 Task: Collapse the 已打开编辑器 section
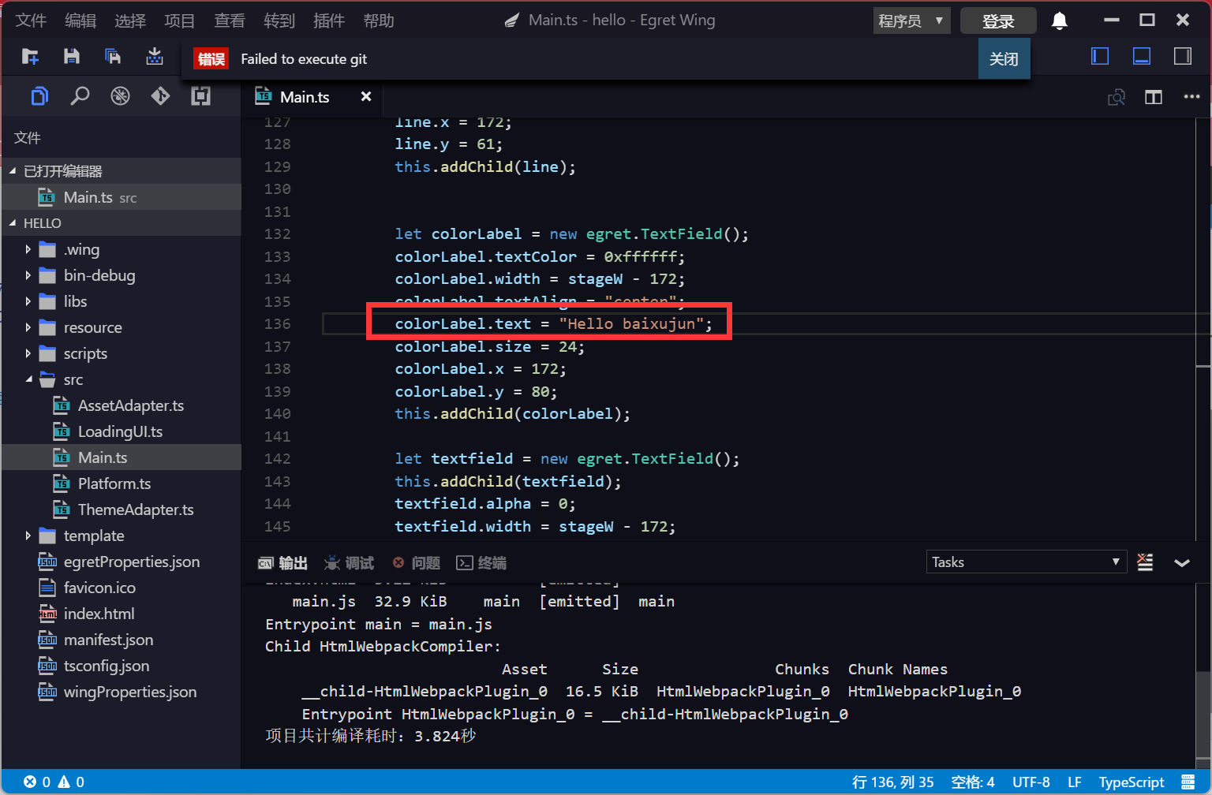click(x=122, y=171)
